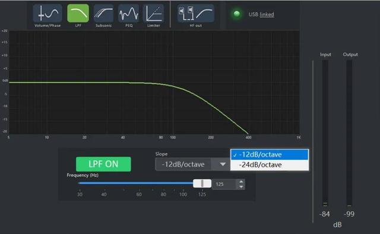The height and width of the screenshot is (234, 380).
Task: Click the USB linked text link
Action: point(267,14)
